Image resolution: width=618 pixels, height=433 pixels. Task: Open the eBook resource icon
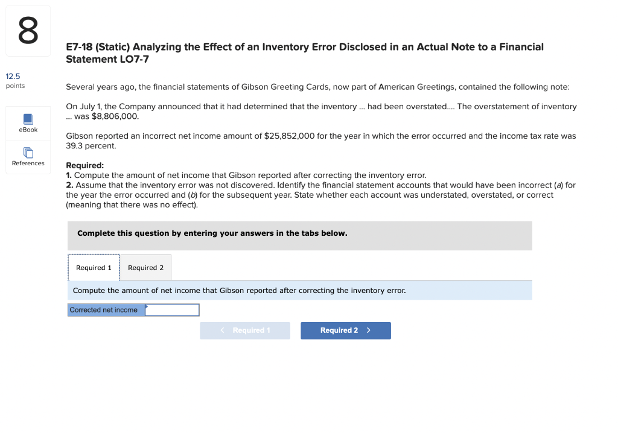(x=28, y=124)
